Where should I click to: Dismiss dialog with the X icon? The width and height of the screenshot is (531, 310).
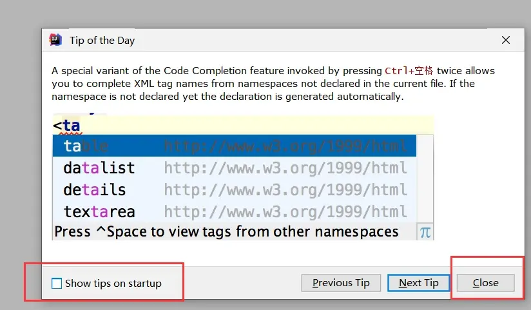coord(506,40)
